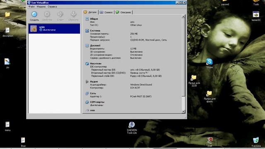Click the Puppy.vdi primary slave disk entry
265x149 pixels.
pos(146,76)
